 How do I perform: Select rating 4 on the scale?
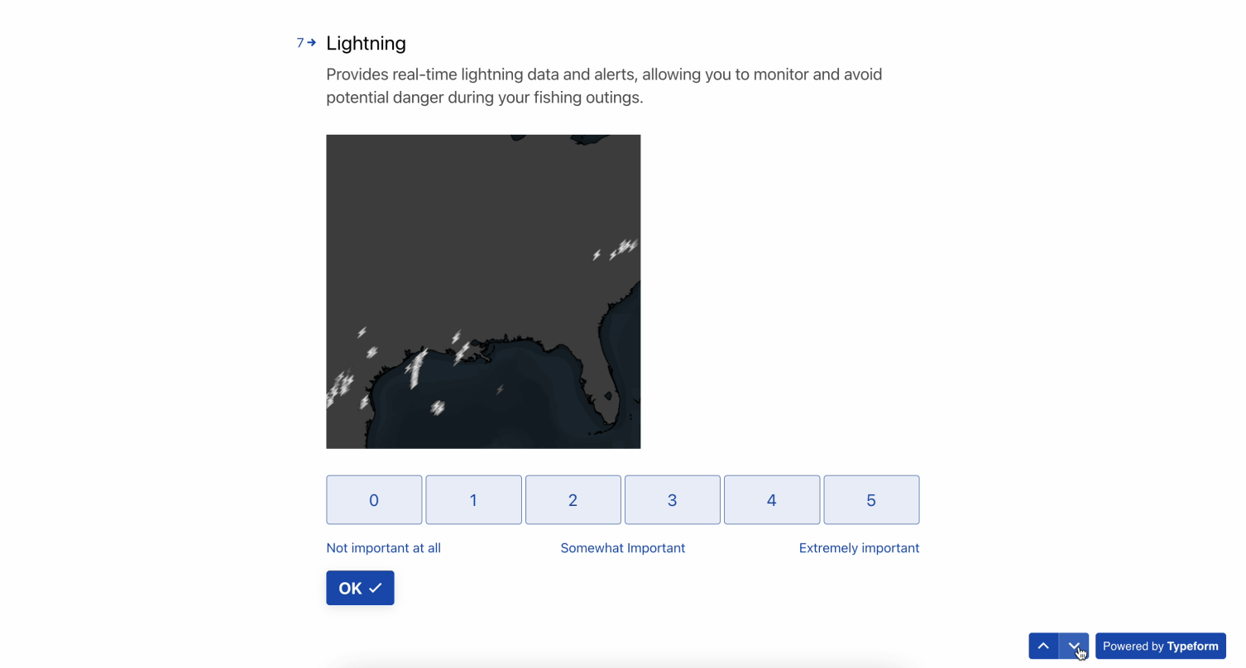tap(772, 499)
